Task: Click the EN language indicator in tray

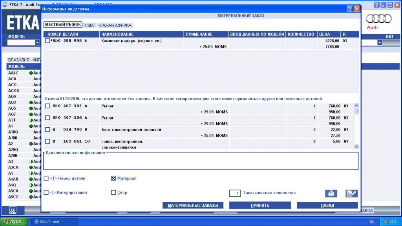Action: click(x=371, y=222)
